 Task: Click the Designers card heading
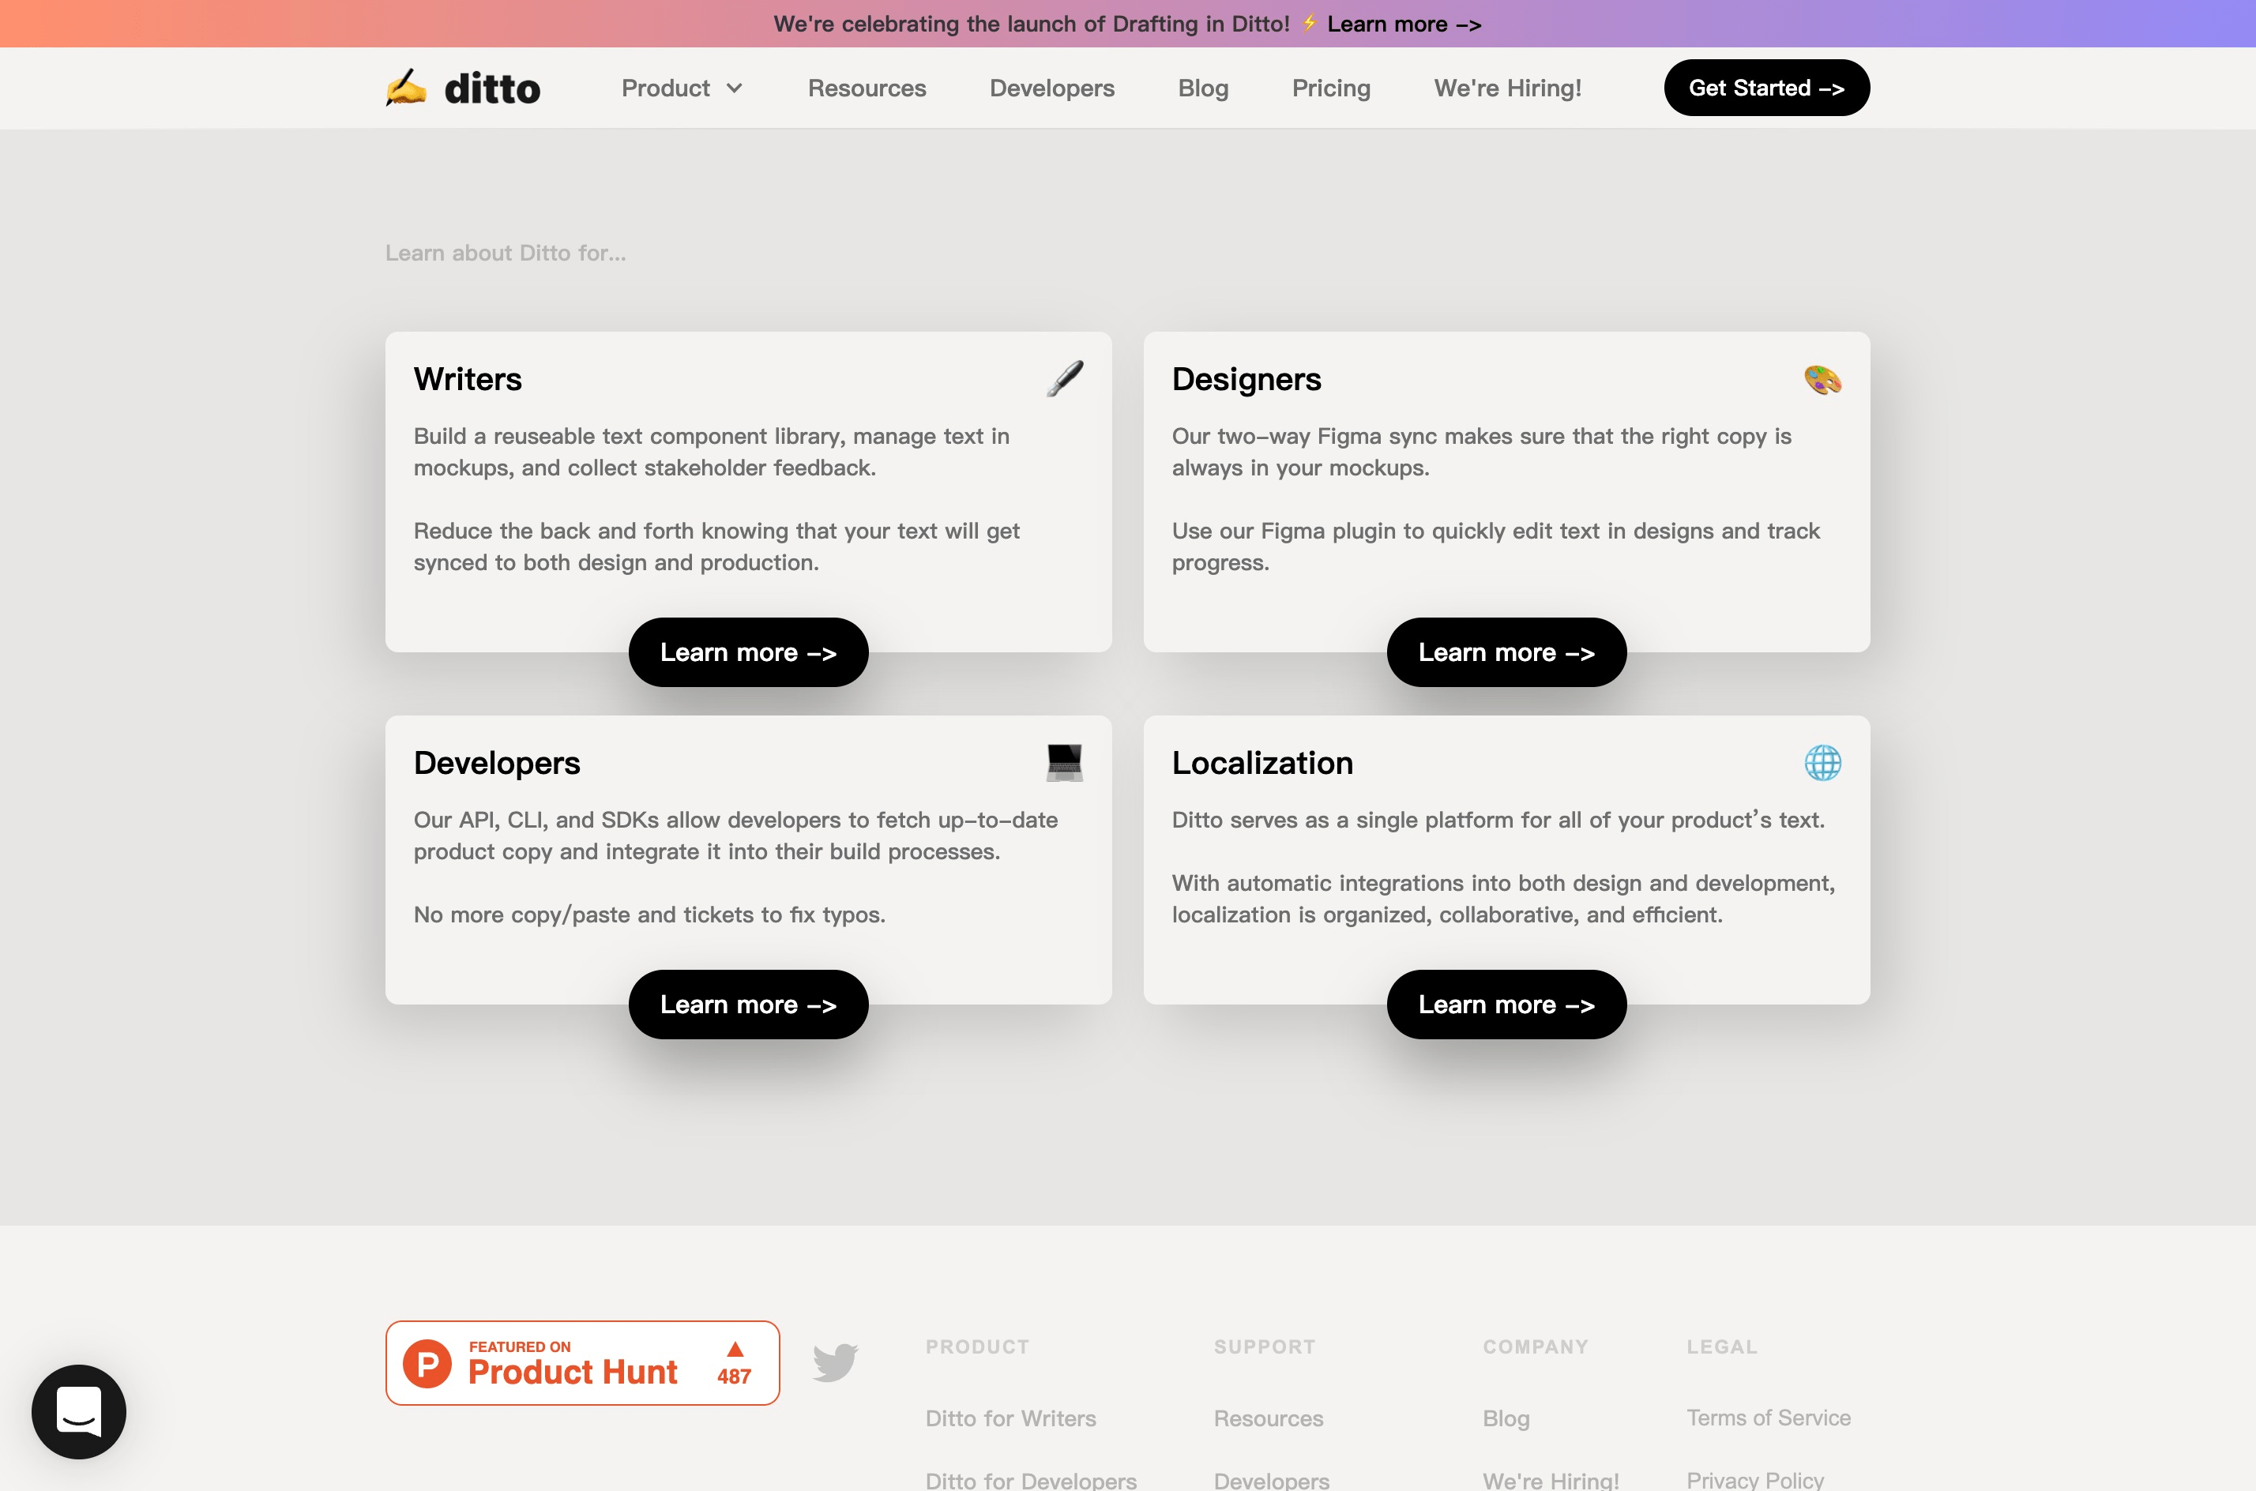[1246, 379]
